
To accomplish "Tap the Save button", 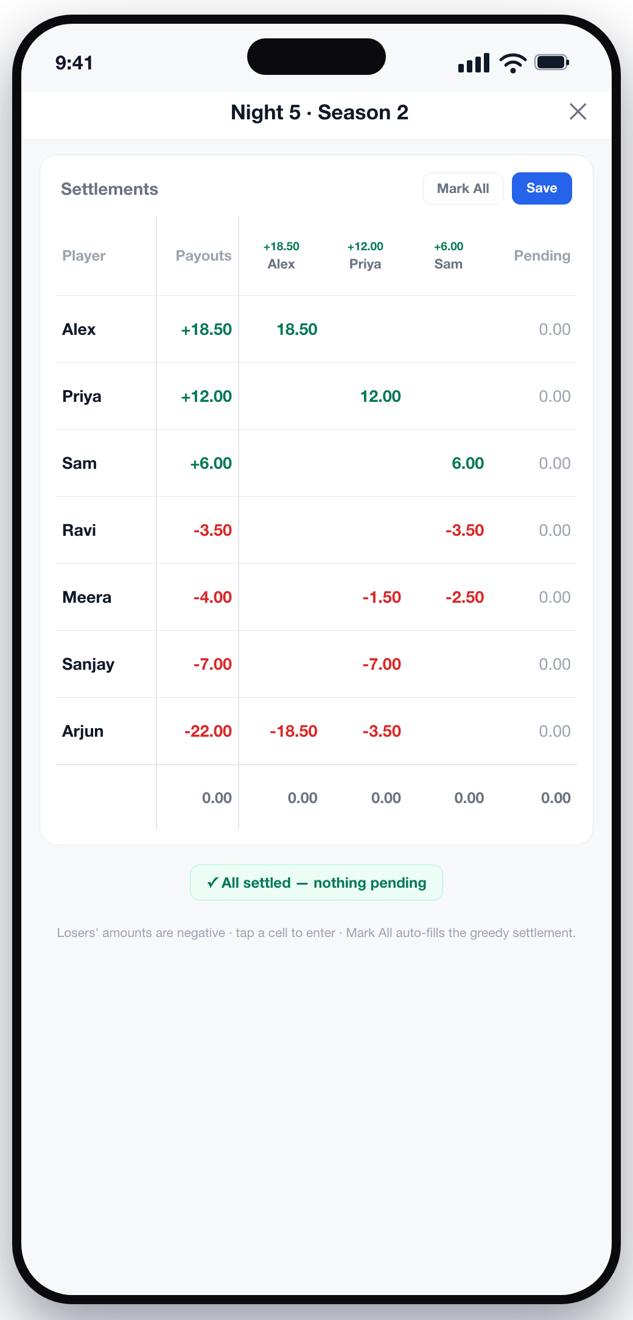I will point(542,188).
